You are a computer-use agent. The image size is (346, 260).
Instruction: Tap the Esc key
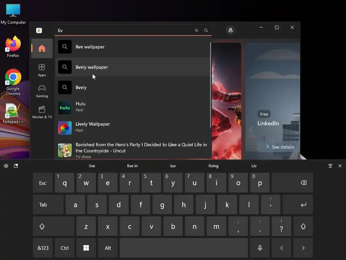(43, 182)
